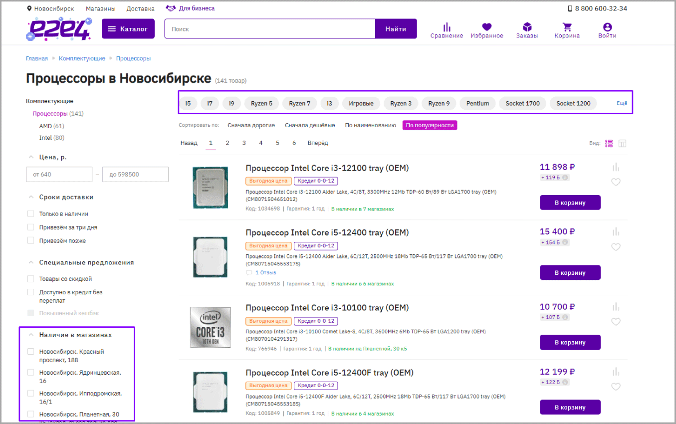Screen dimensions: 676x424
Task: Click the search field Поиск
Action: (x=270, y=29)
